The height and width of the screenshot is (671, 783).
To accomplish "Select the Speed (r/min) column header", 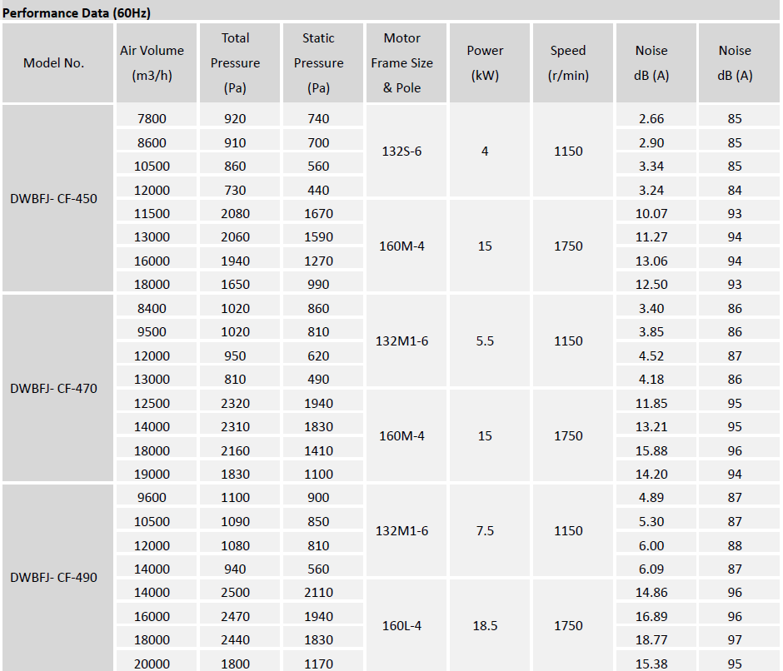I will tap(568, 63).
